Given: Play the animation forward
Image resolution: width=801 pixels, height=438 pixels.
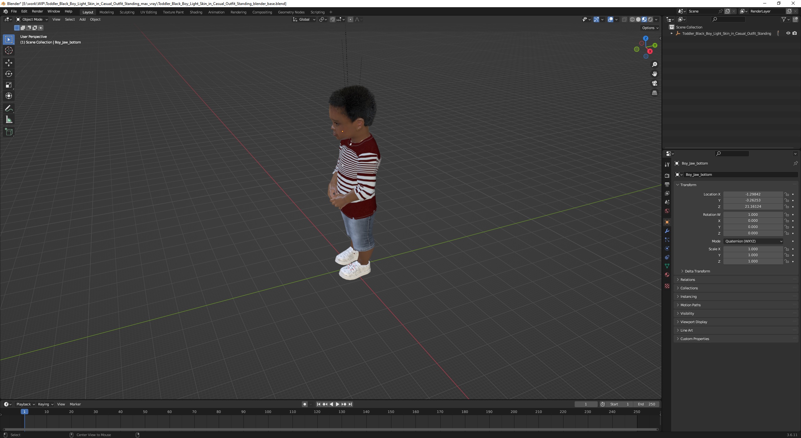Looking at the screenshot, I should point(337,404).
